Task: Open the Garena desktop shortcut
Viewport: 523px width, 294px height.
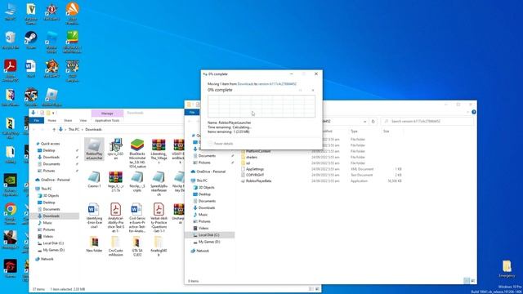Action: coord(11,269)
